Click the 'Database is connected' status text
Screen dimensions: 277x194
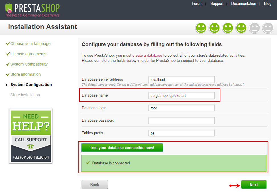111,163
